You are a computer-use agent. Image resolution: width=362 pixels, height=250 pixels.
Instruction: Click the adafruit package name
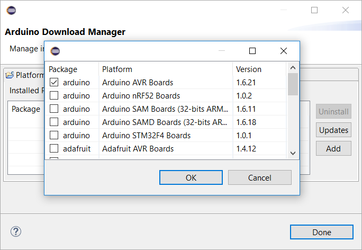pos(77,148)
